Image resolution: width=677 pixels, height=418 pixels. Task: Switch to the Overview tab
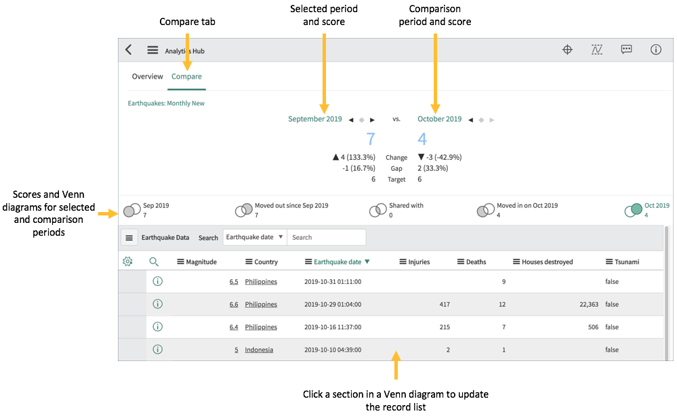point(147,76)
